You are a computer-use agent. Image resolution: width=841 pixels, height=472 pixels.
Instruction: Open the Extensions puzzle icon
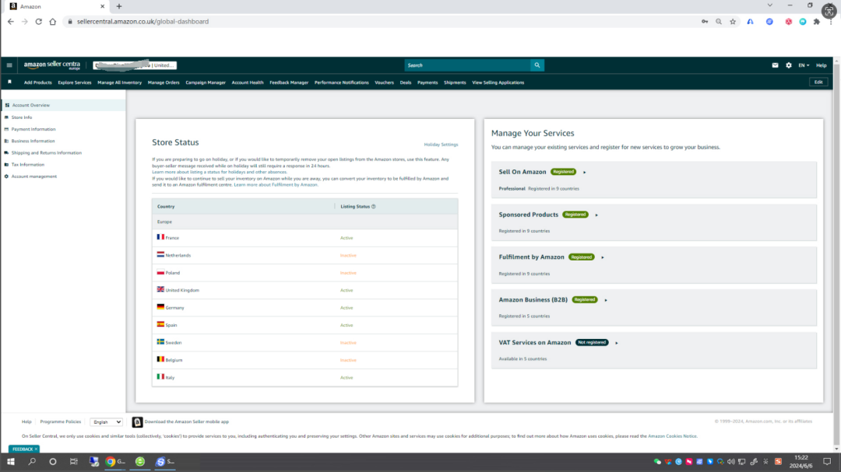(x=816, y=22)
